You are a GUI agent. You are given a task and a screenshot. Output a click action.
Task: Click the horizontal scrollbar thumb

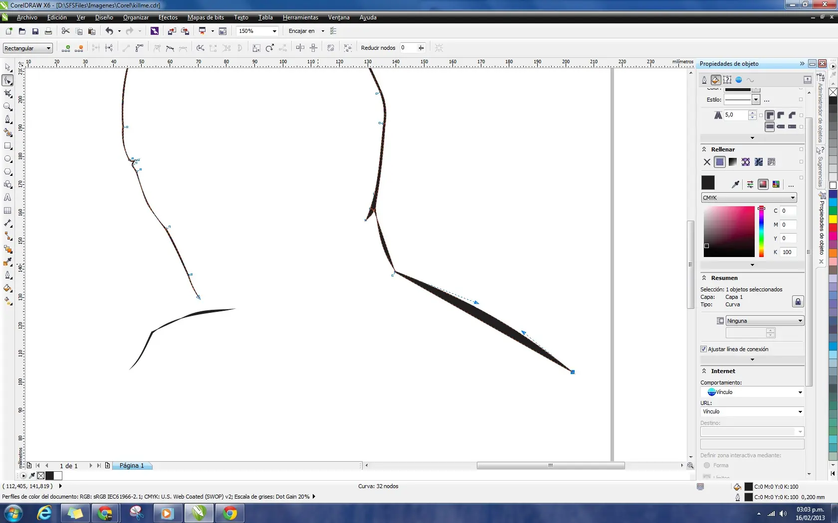[551, 465]
